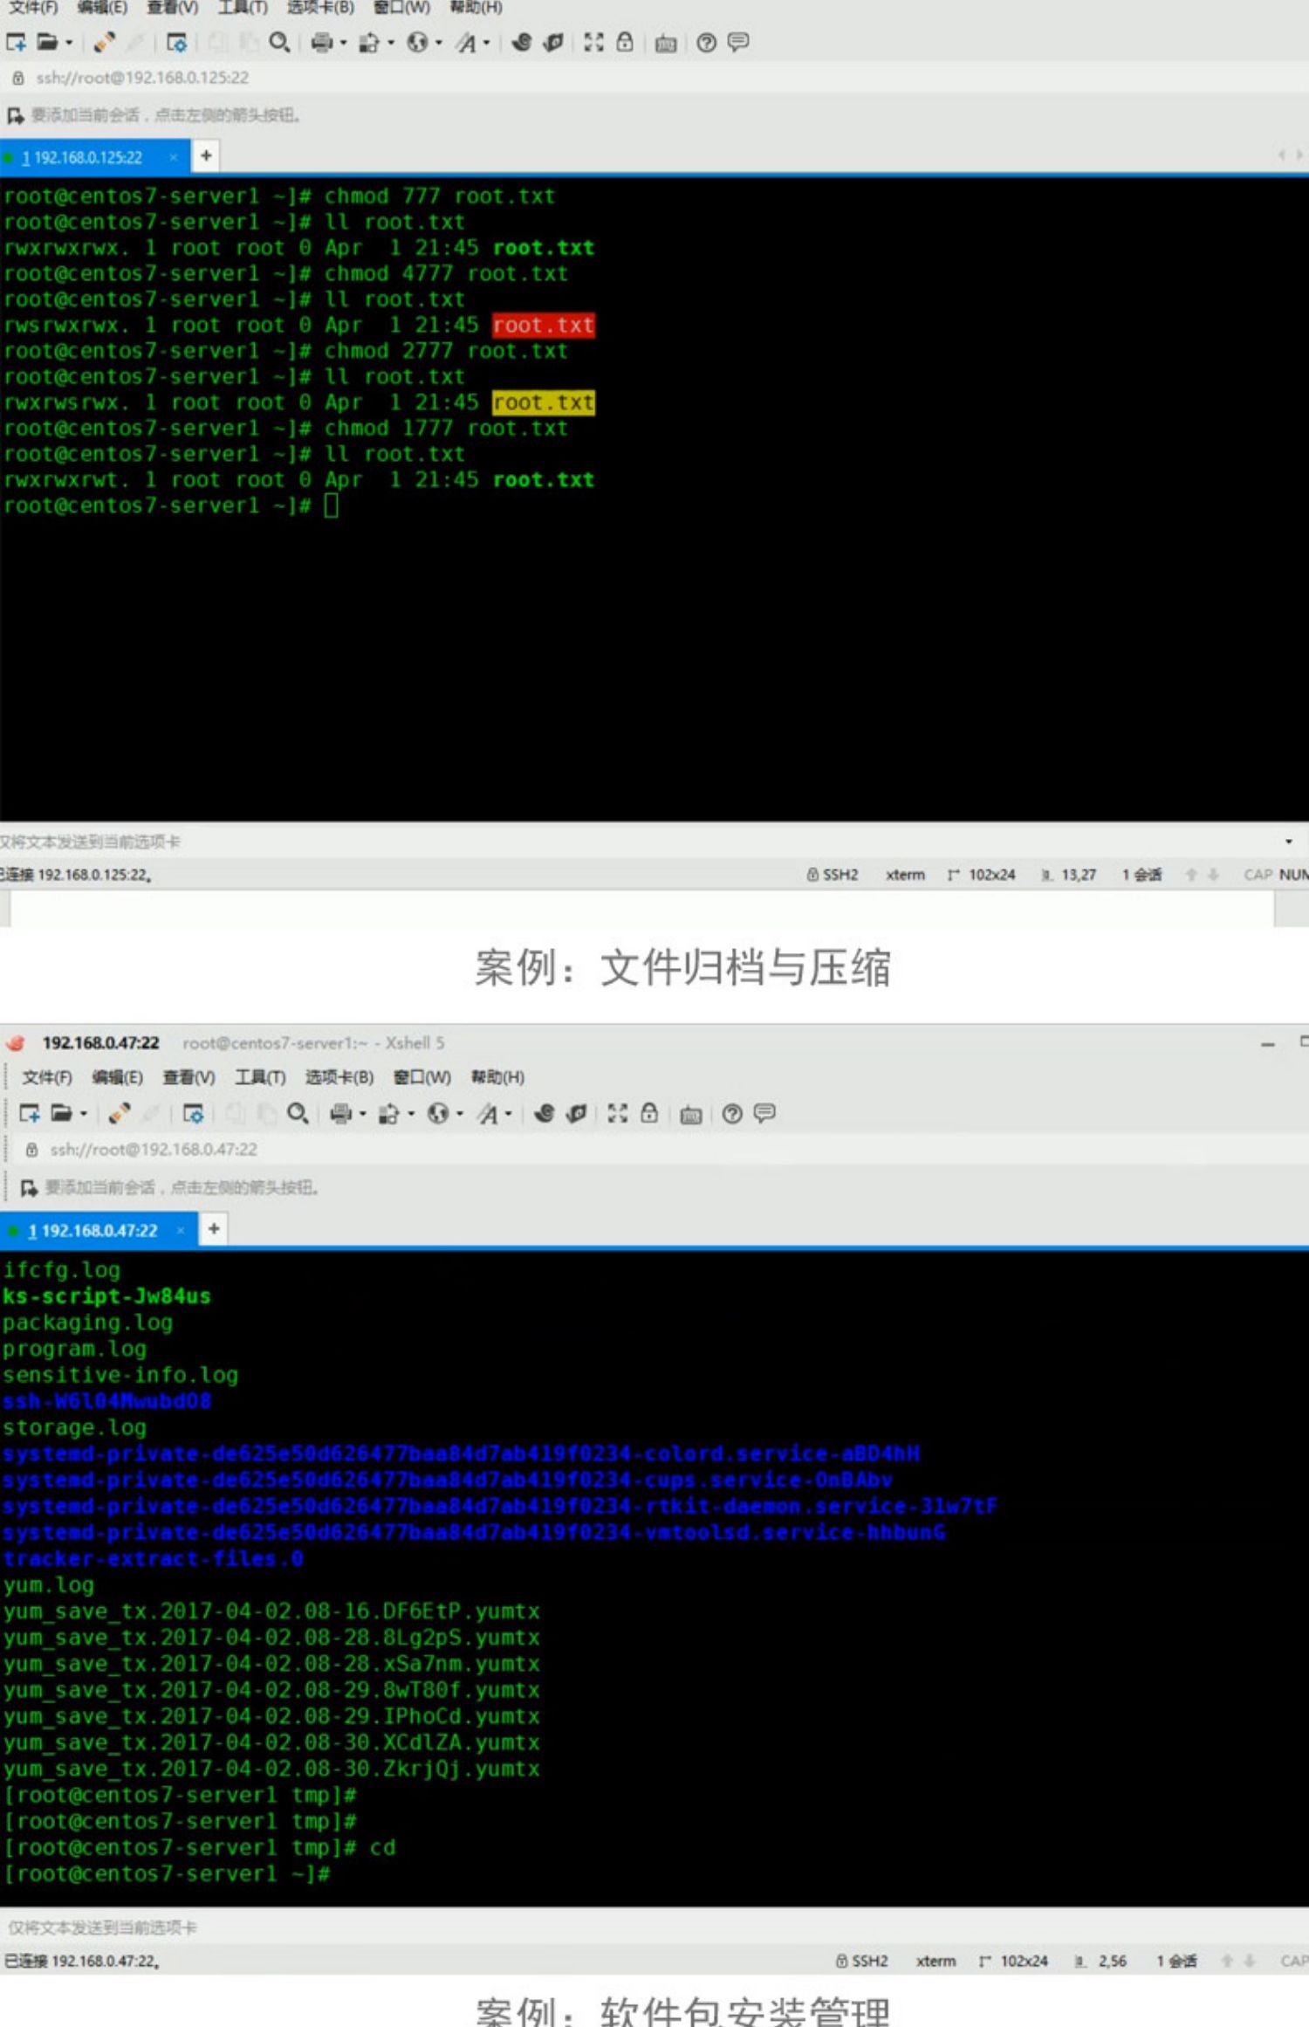
Task: Click SSH2 status indicator in upper status bar
Action: 833,875
